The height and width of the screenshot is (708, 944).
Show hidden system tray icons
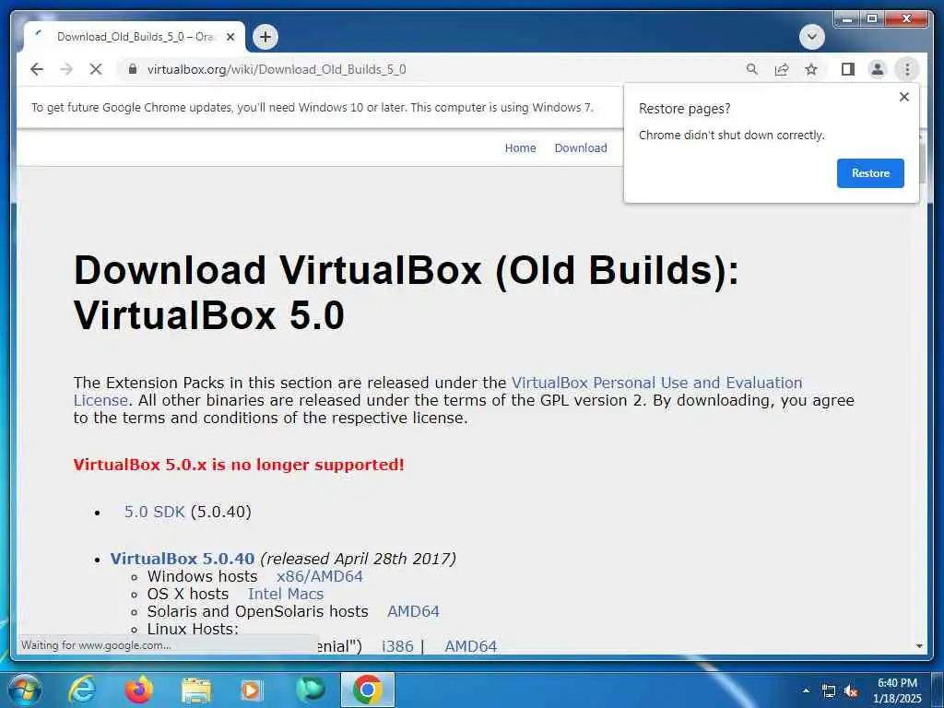[806, 690]
